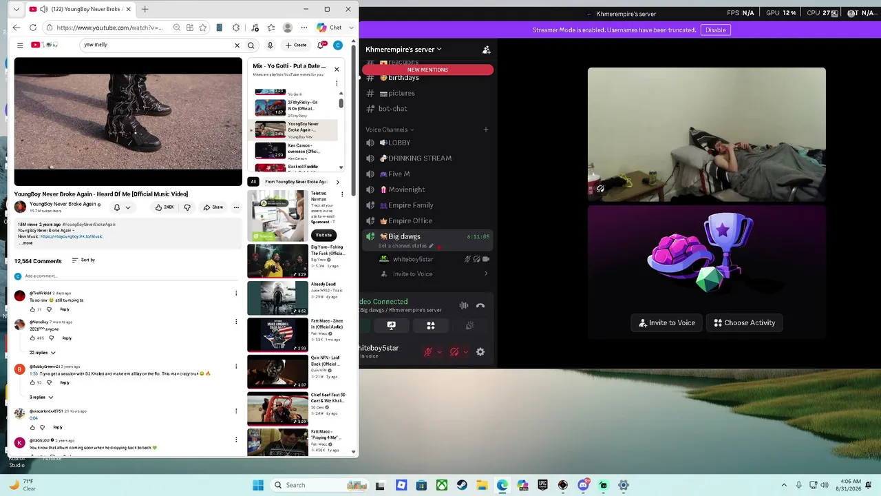Collapse the Voice Channels category
This screenshot has width=881, height=496.
[x=390, y=130]
